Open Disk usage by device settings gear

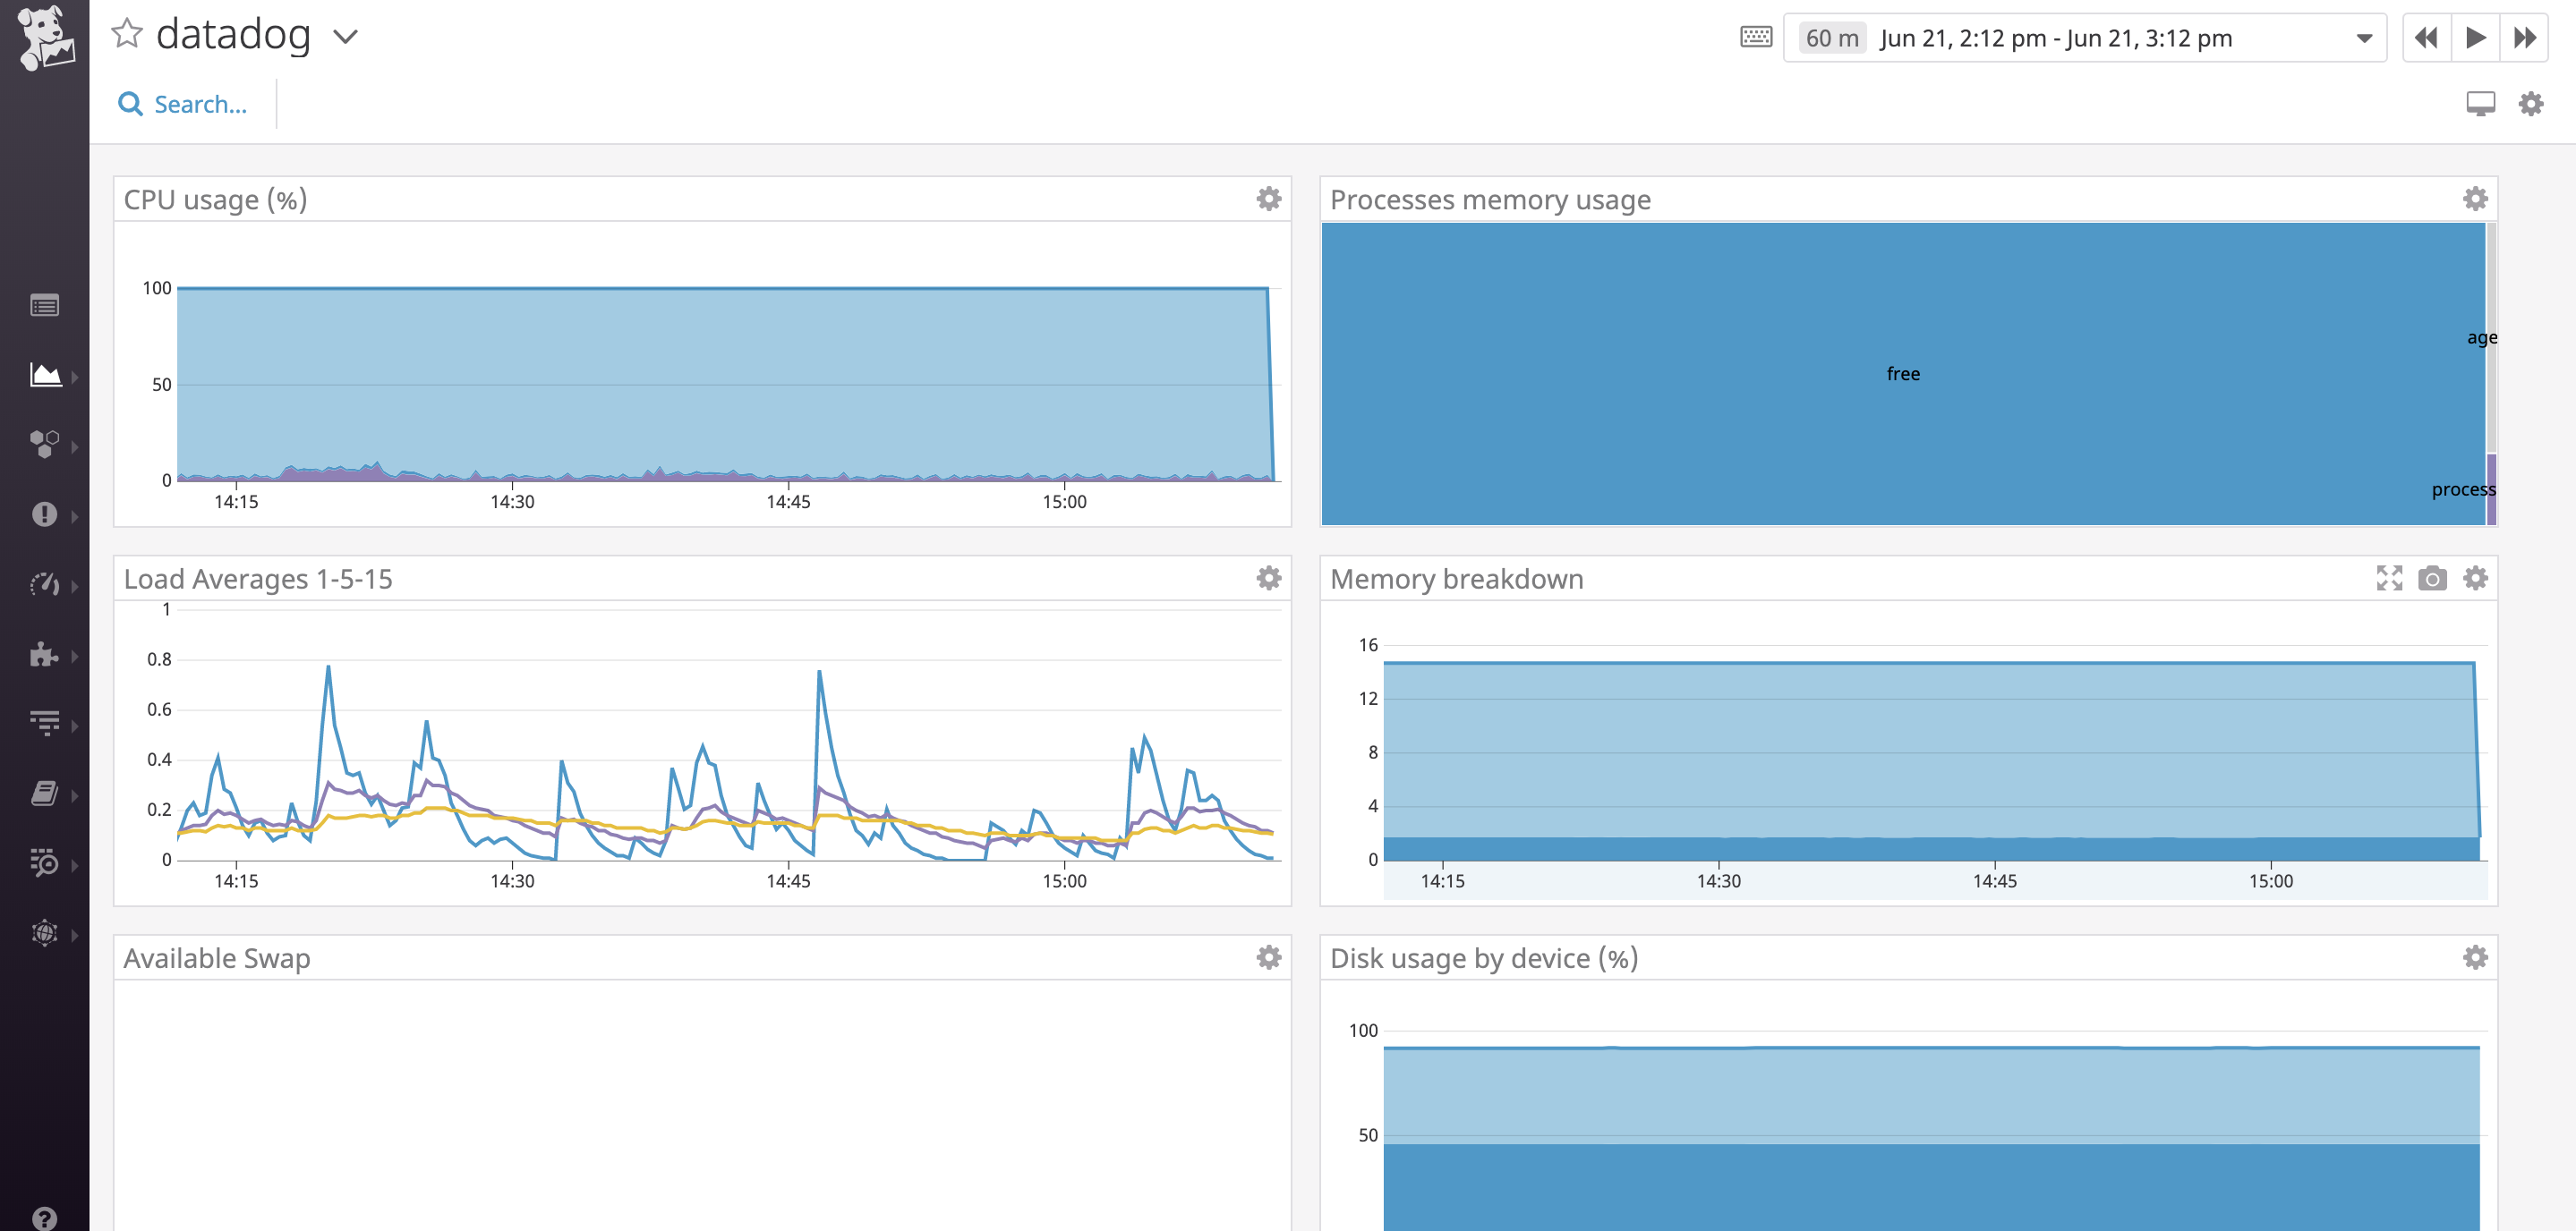click(2475, 957)
